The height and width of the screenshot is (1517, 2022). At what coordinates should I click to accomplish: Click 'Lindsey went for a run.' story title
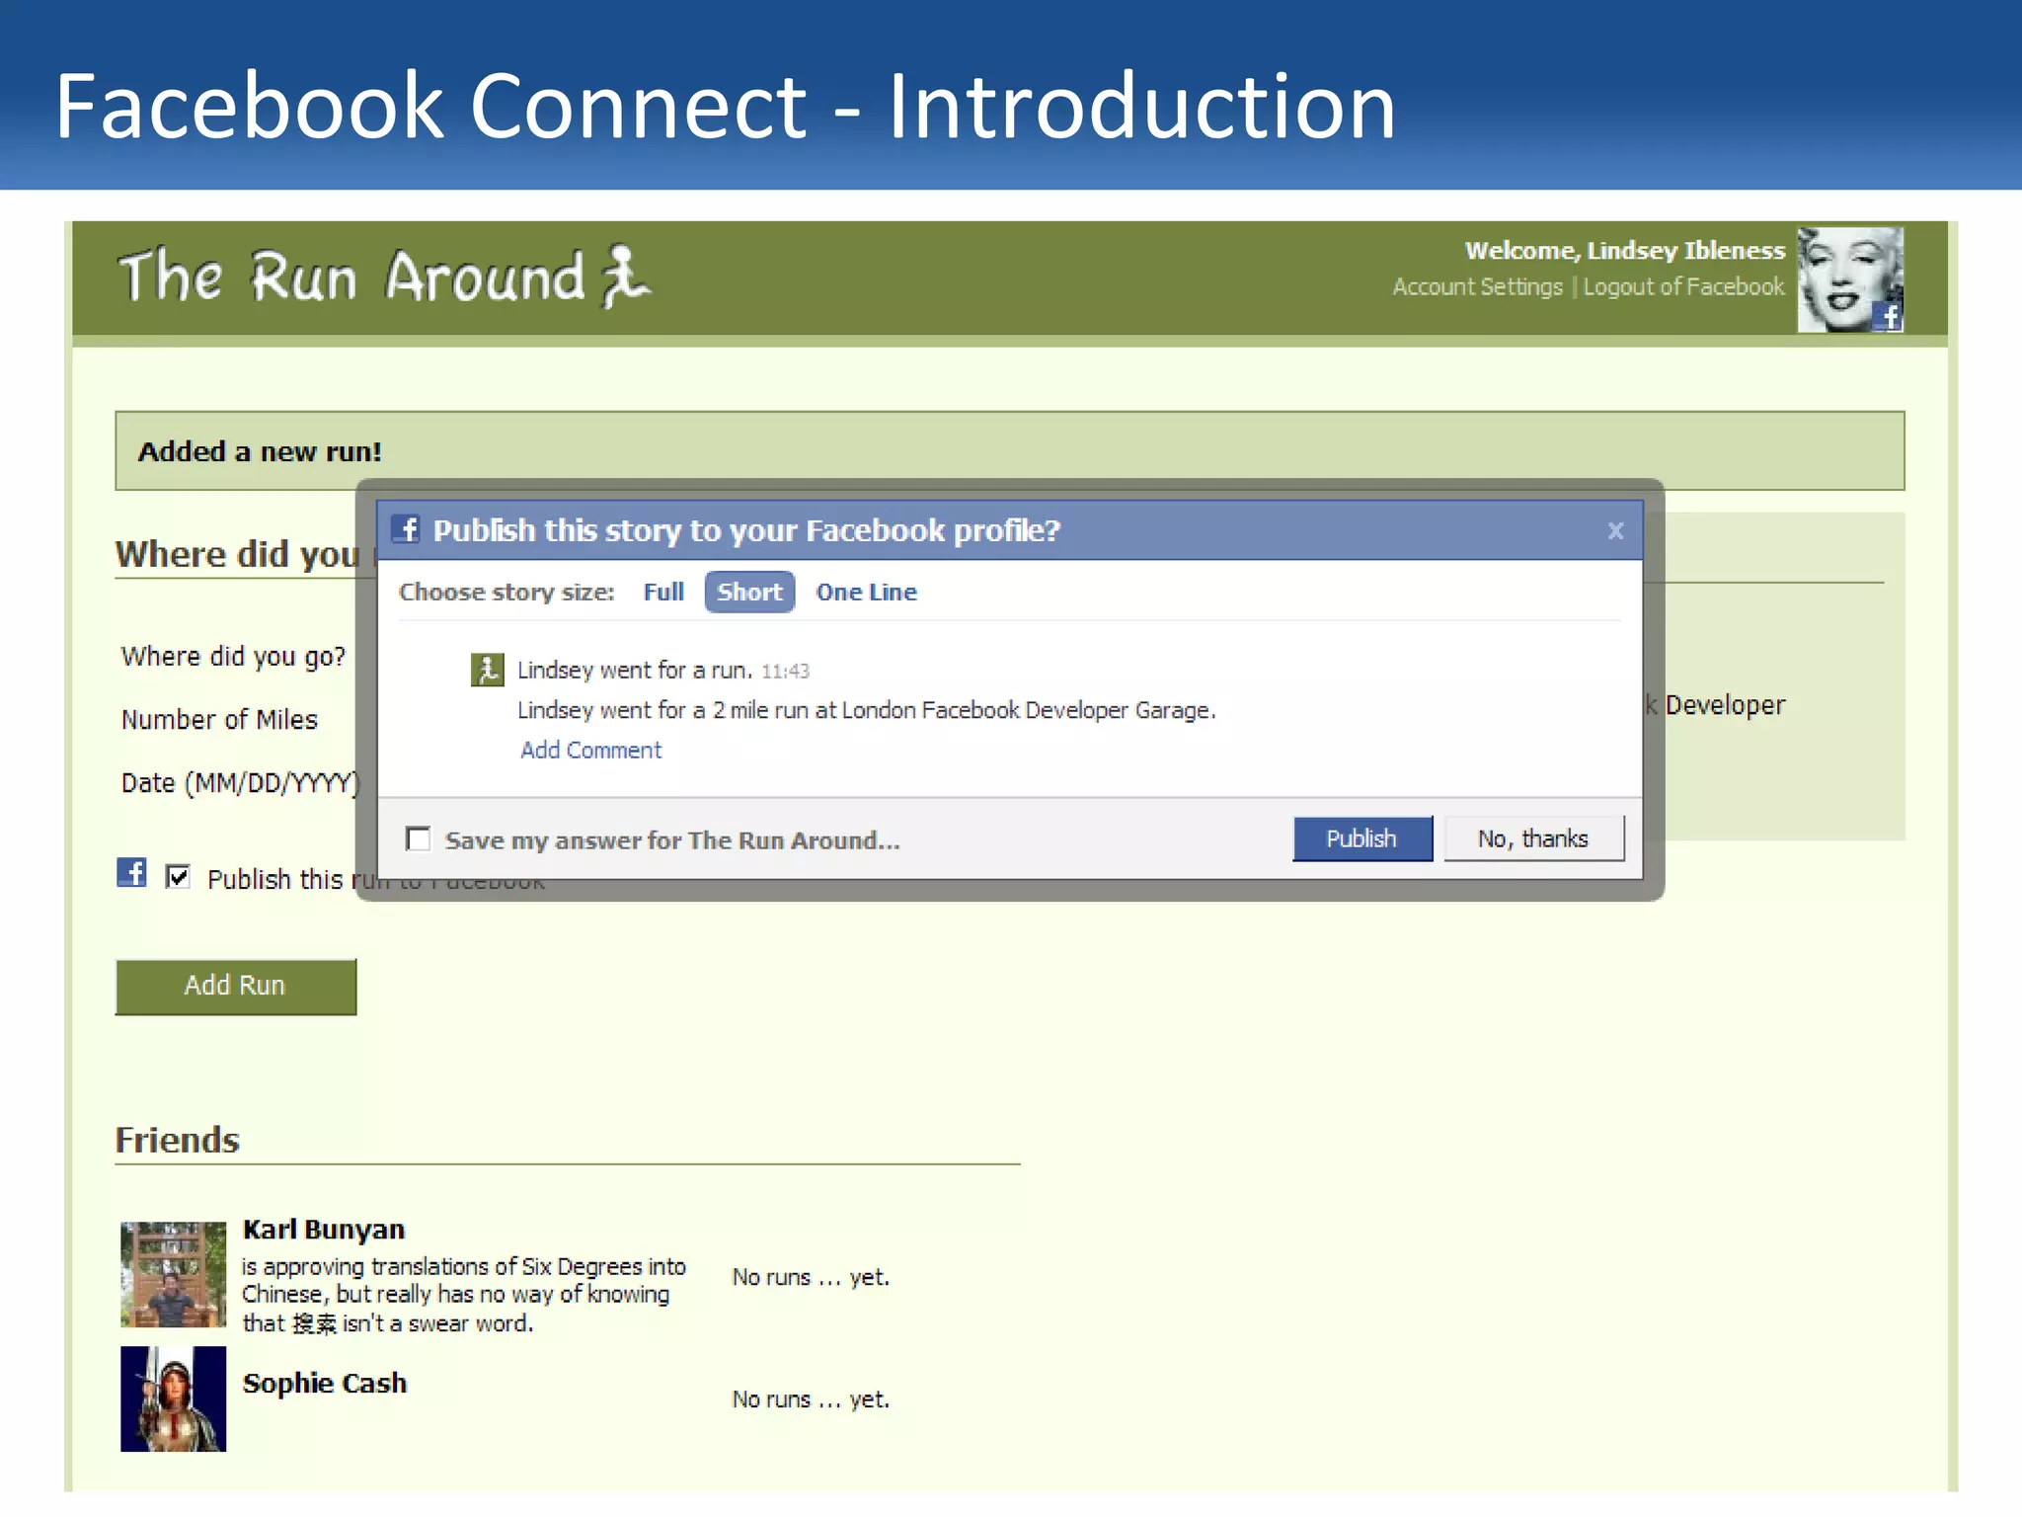click(635, 670)
